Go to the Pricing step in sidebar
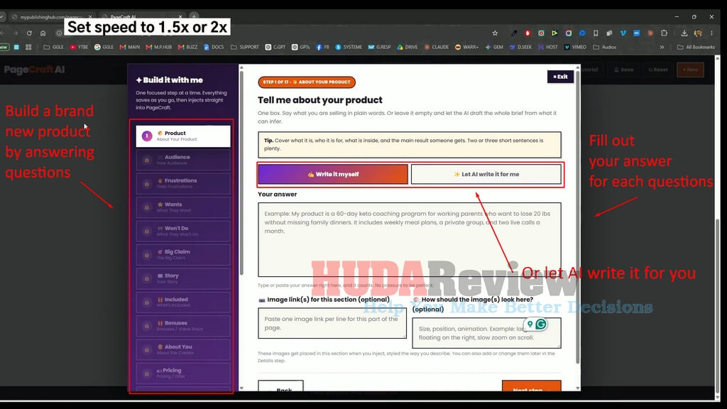The height and width of the screenshot is (409, 727). (x=183, y=373)
